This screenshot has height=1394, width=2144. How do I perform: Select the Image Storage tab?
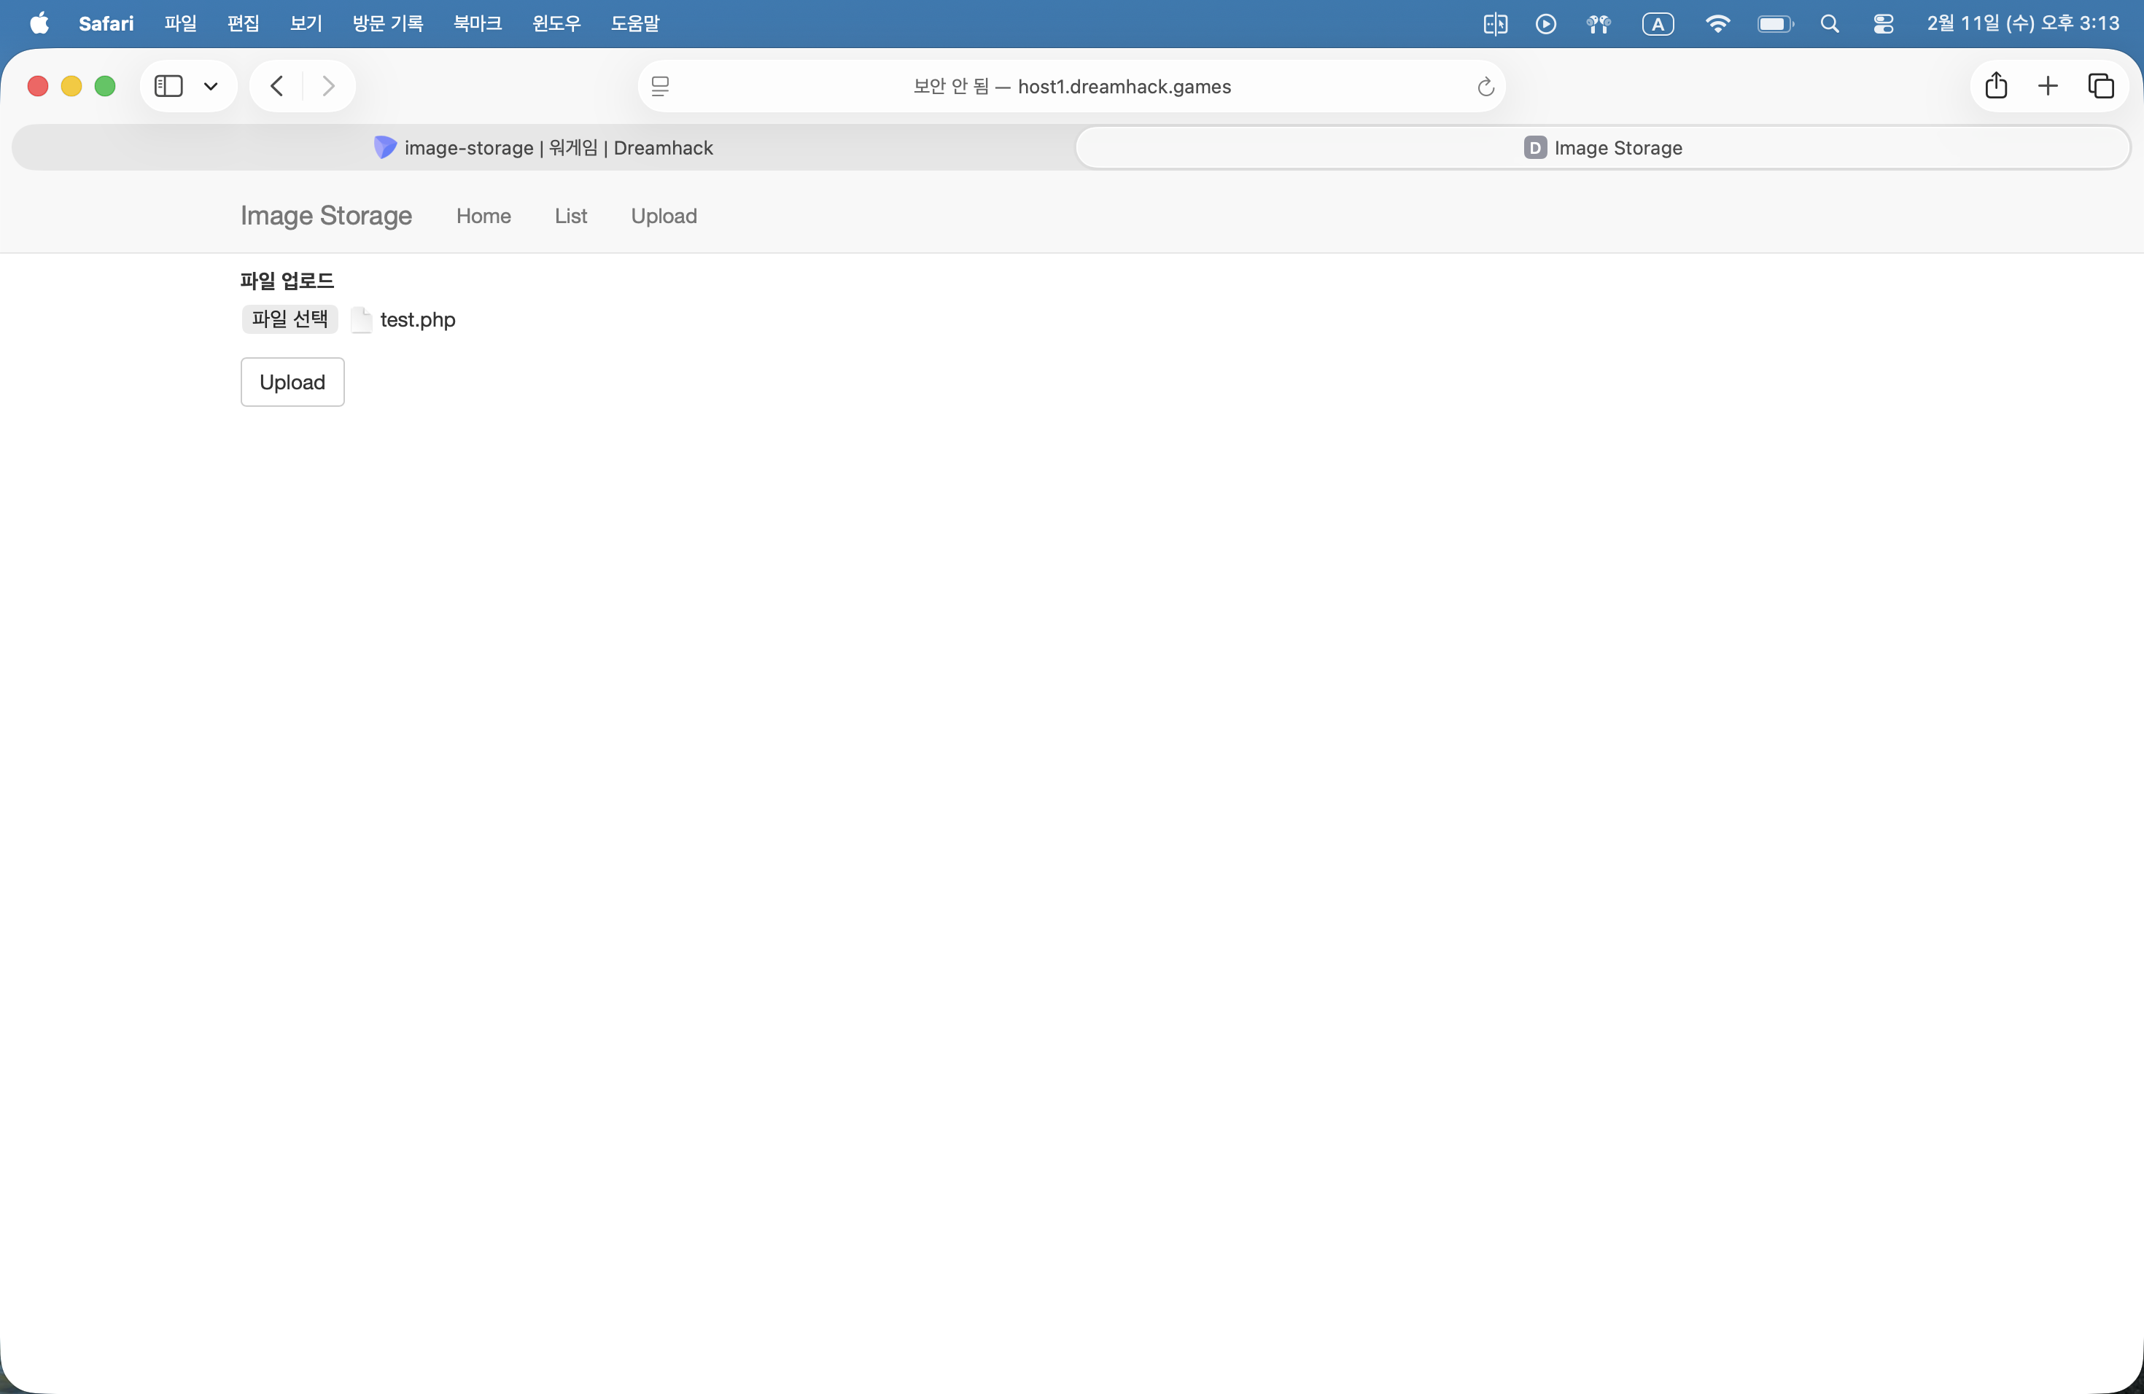coord(1603,148)
